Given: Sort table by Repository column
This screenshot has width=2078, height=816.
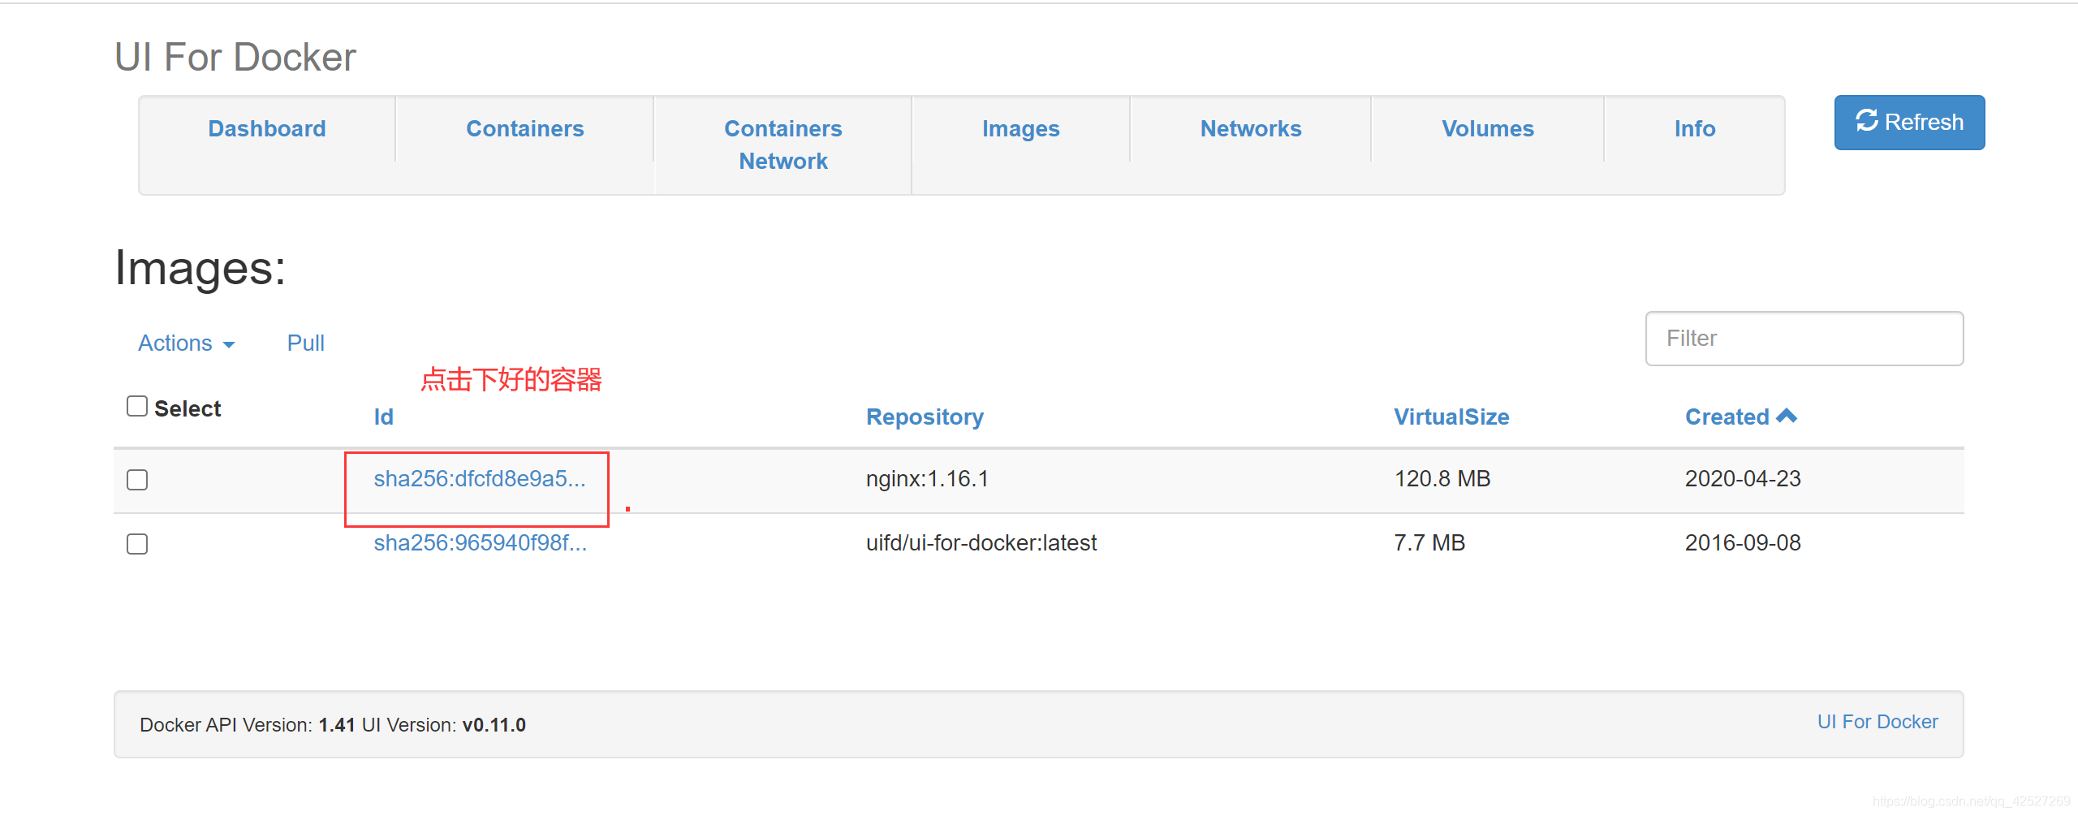Looking at the screenshot, I should click(x=925, y=417).
